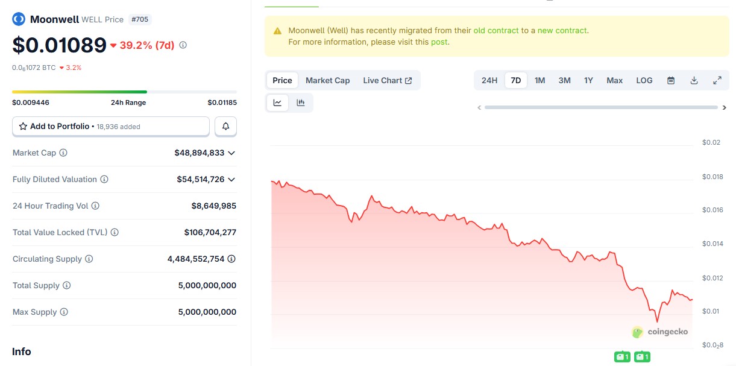
Task: Click info icon next to 7d percentage
Action: point(183,45)
